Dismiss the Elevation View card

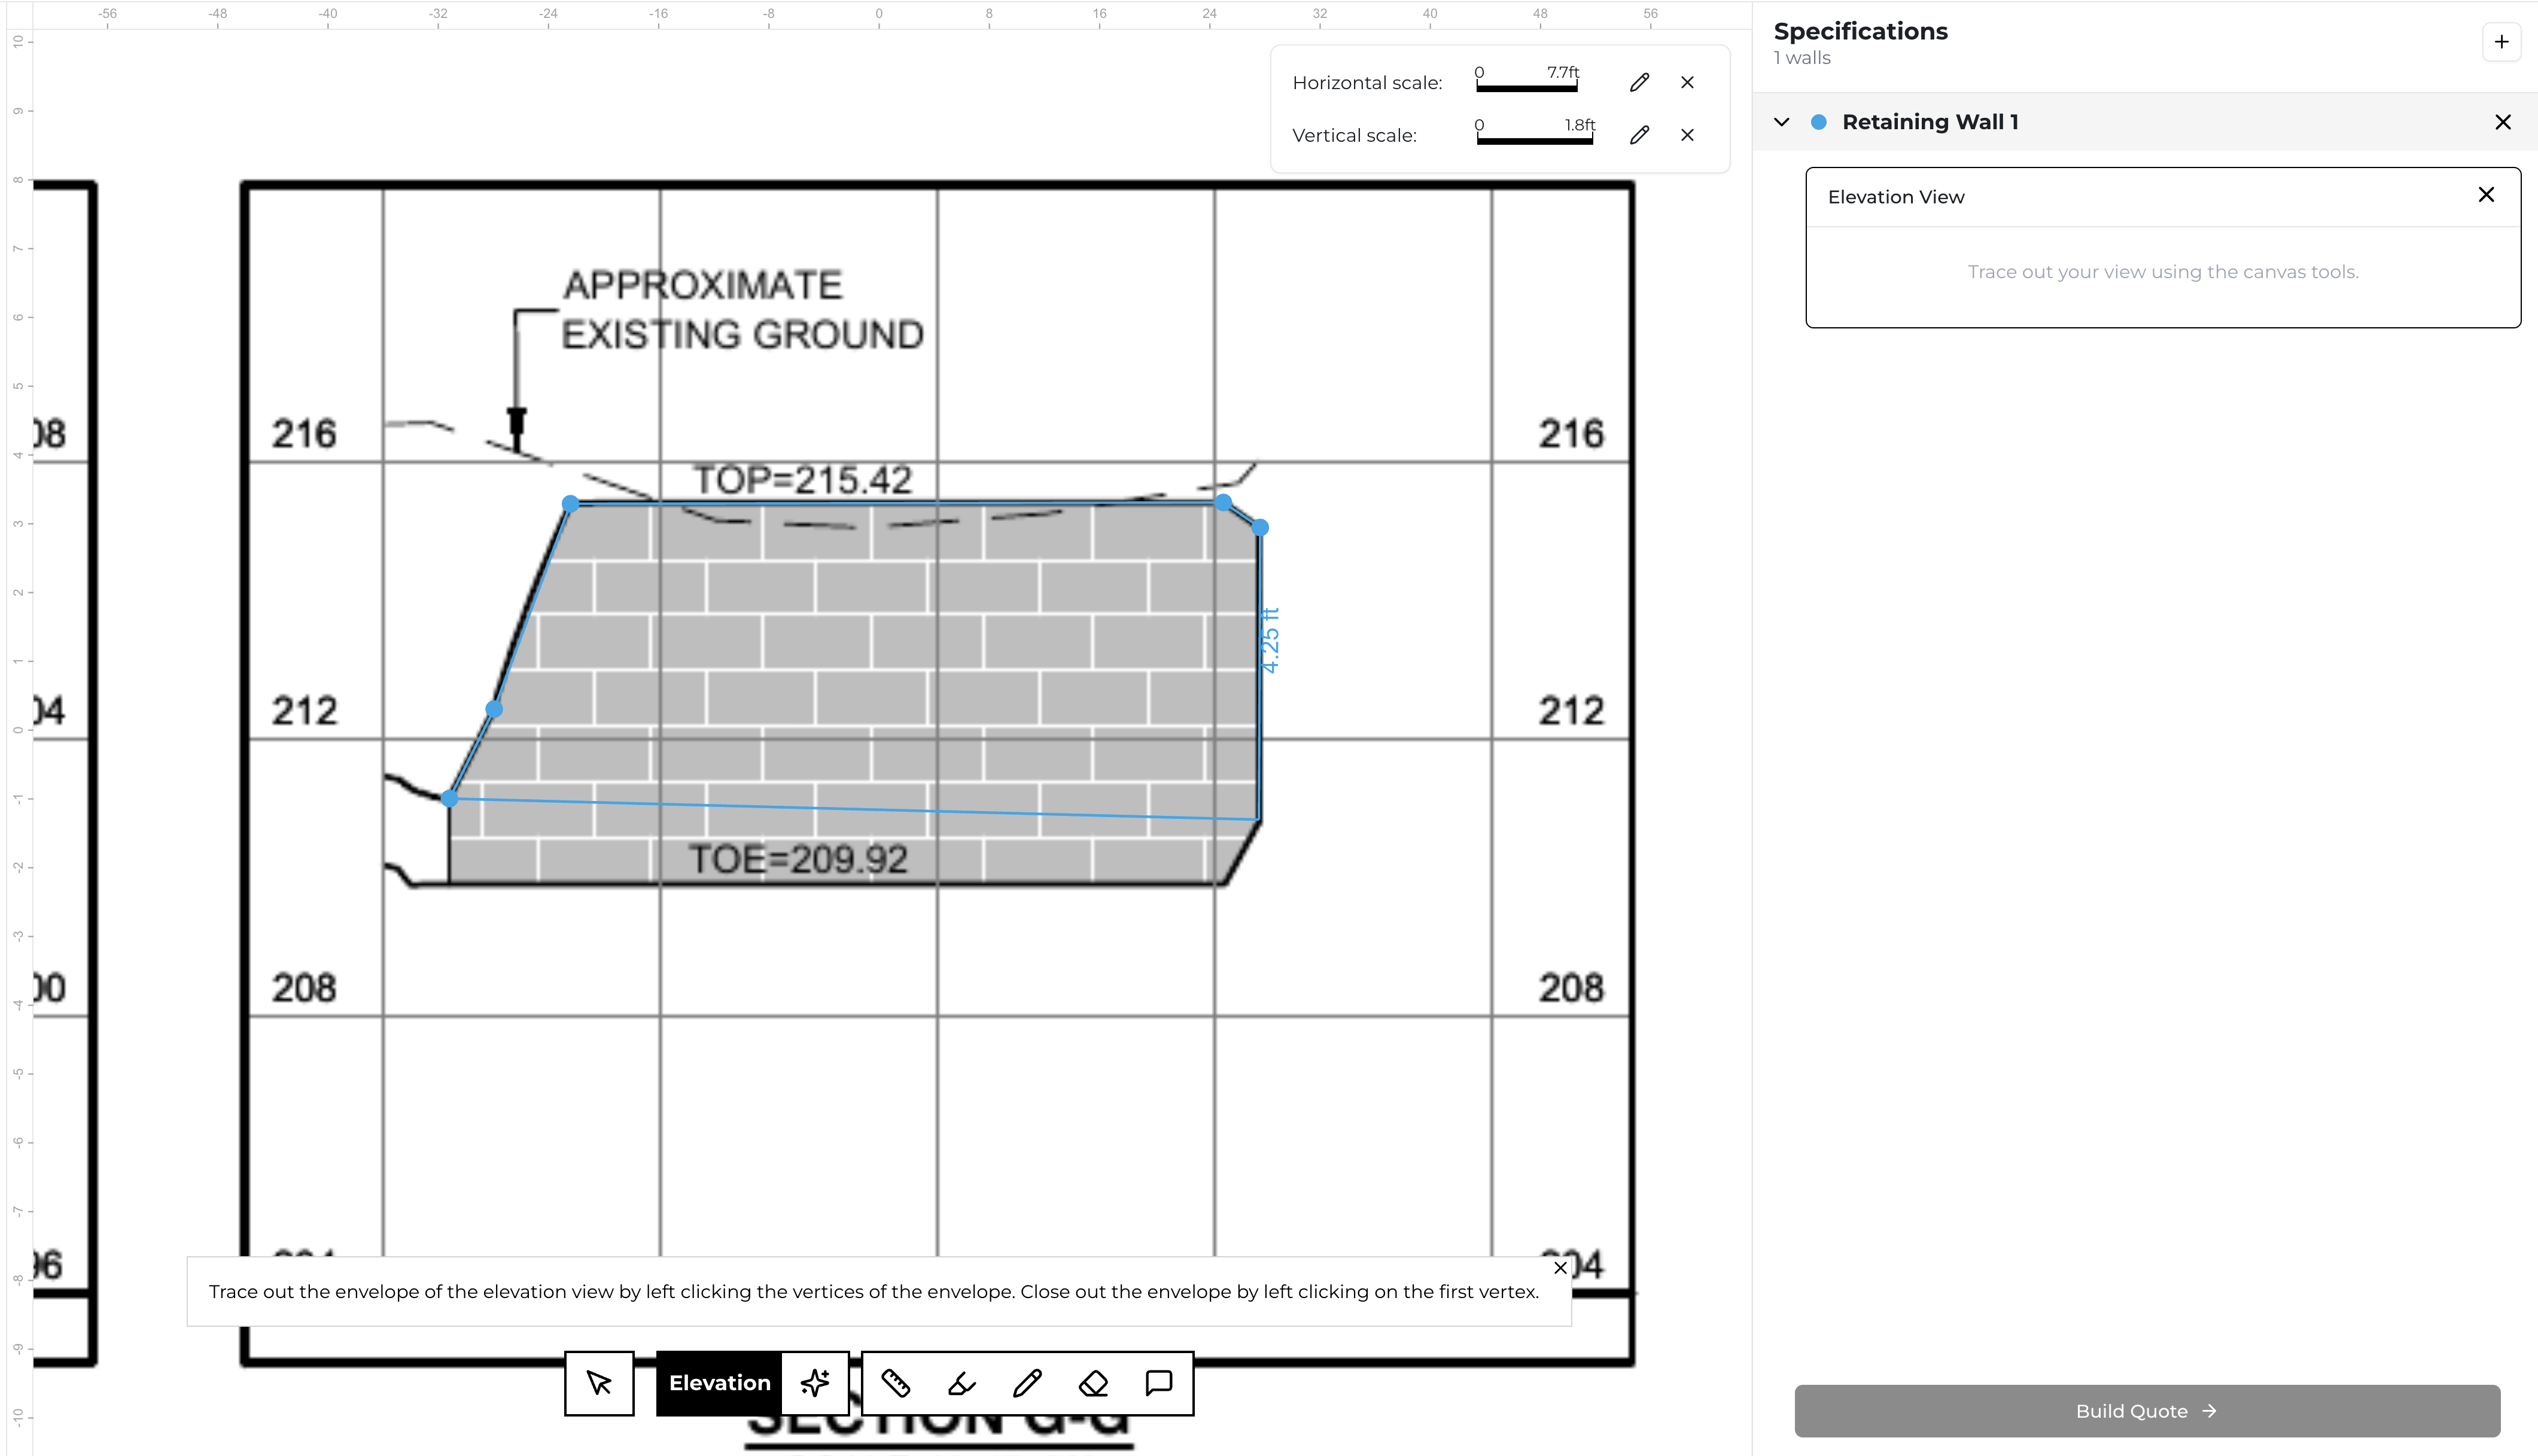pyautogui.click(x=2486, y=194)
